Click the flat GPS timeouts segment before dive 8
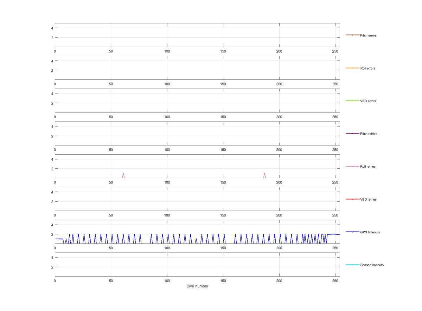This screenshot has height=311, width=422. point(59,239)
